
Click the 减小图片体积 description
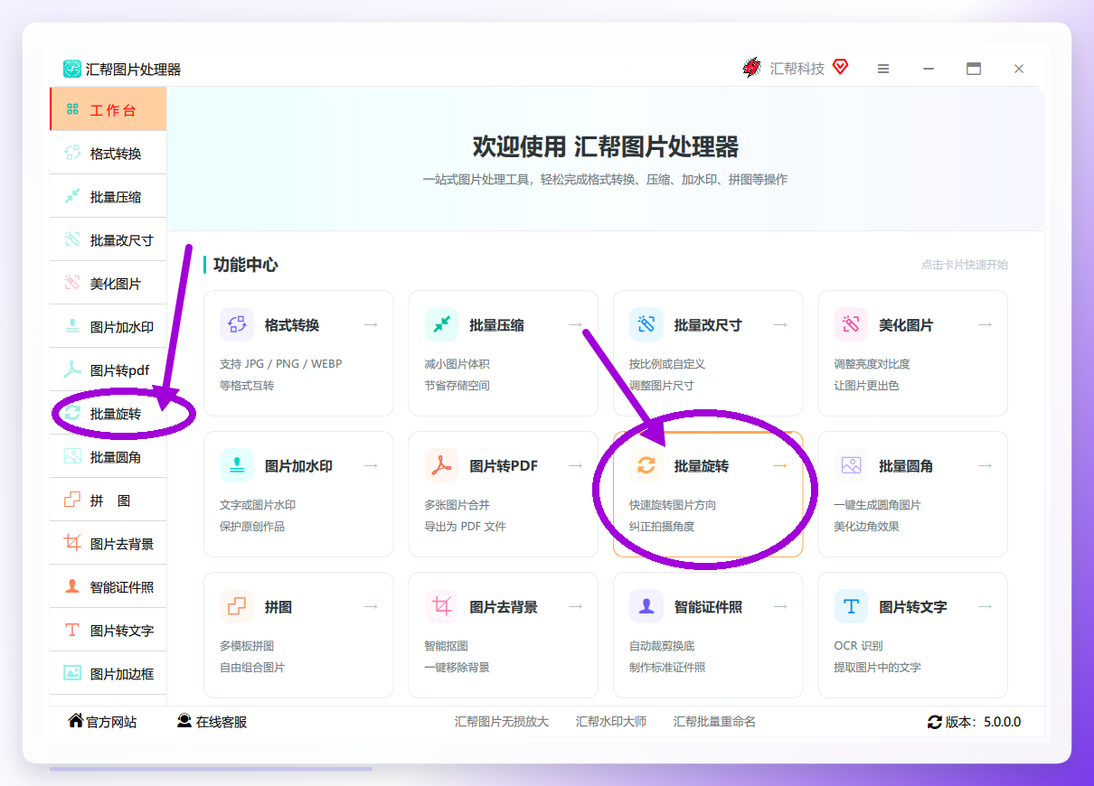(457, 364)
